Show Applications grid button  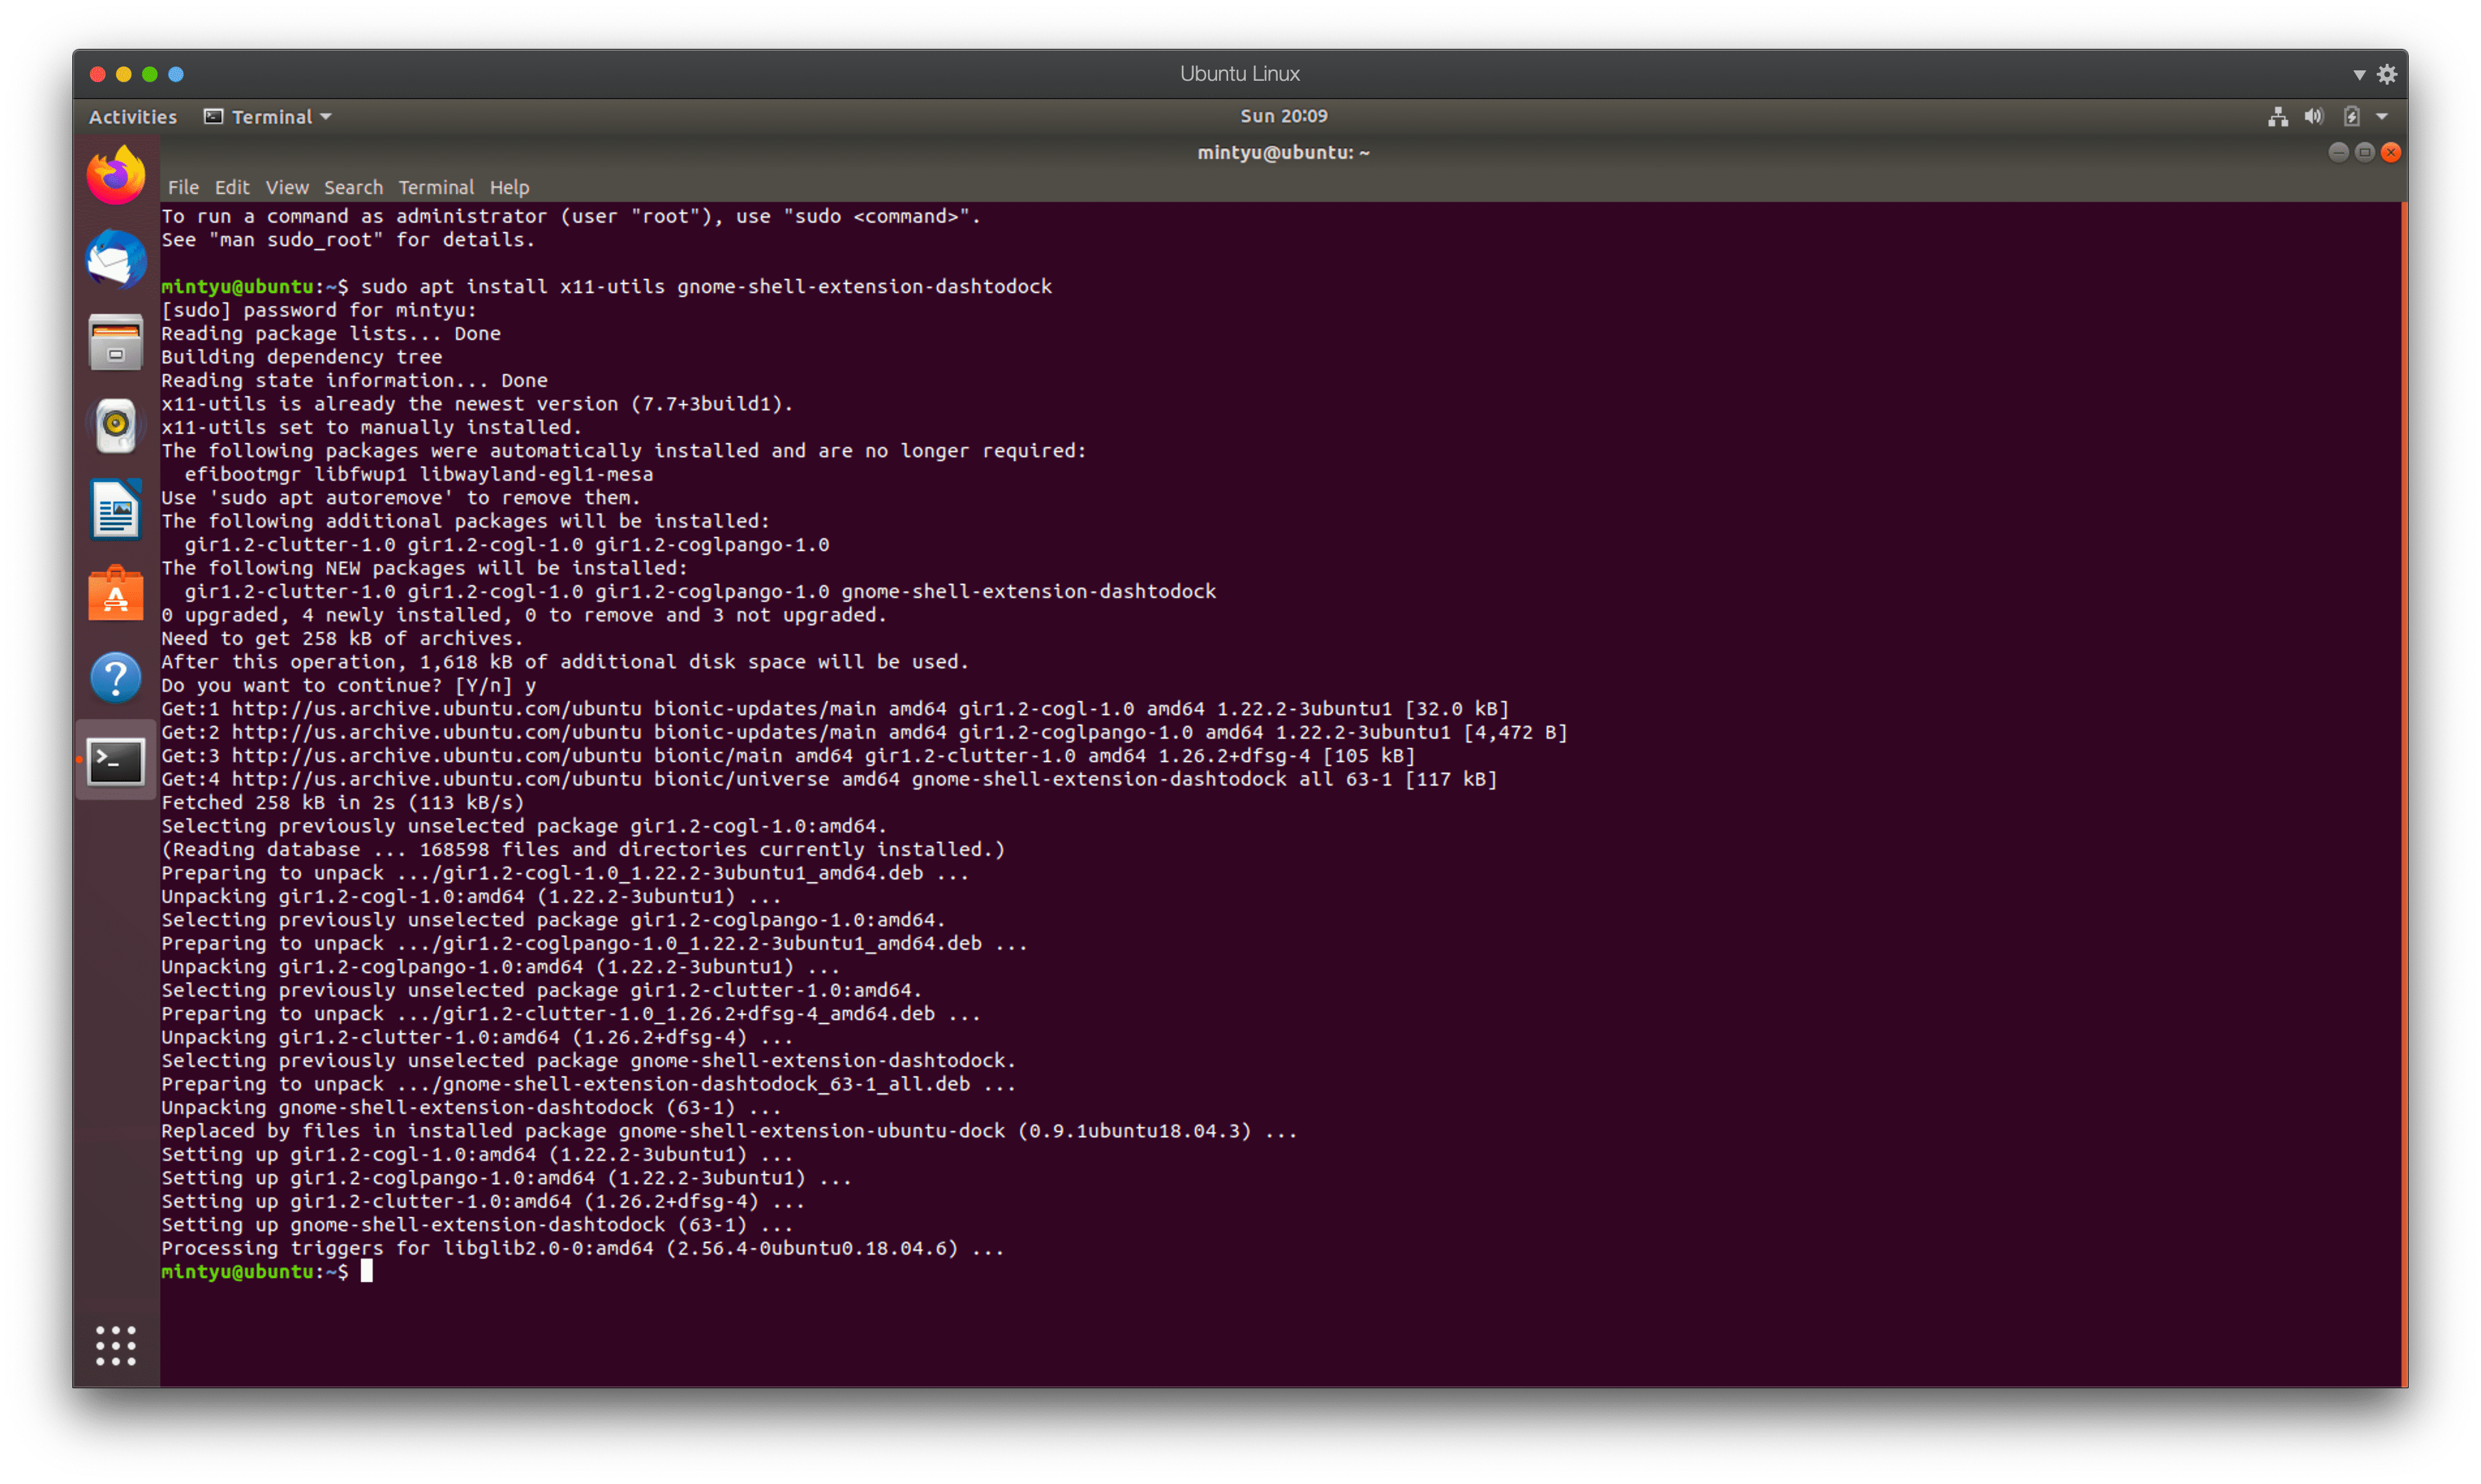pyautogui.click(x=116, y=1345)
